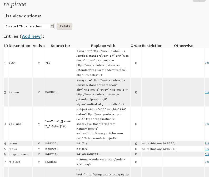The width and height of the screenshot is (209, 177).
Task: Edit the YouTube entry
Action: coord(207,124)
